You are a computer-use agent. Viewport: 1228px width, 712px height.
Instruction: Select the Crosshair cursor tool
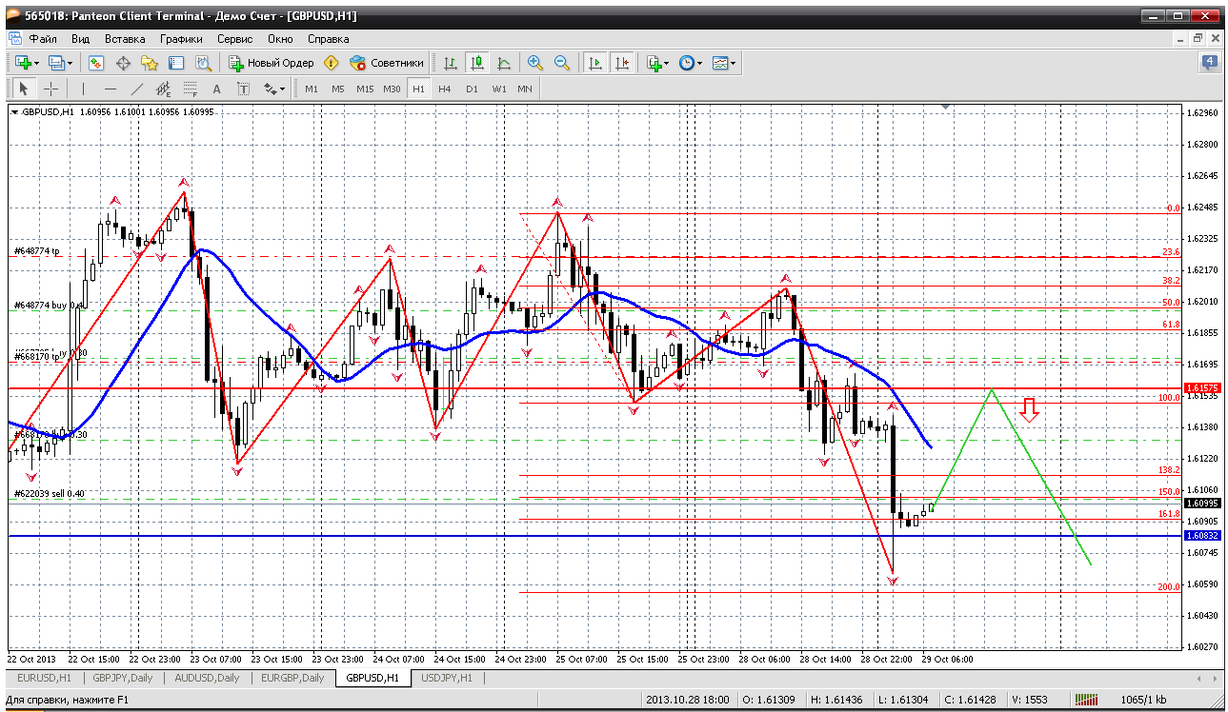click(x=50, y=89)
